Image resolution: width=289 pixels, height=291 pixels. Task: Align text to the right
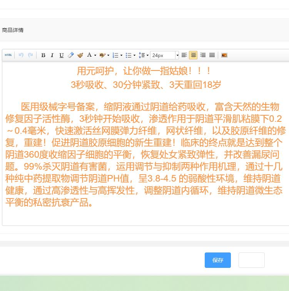click(x=202, y=55)
